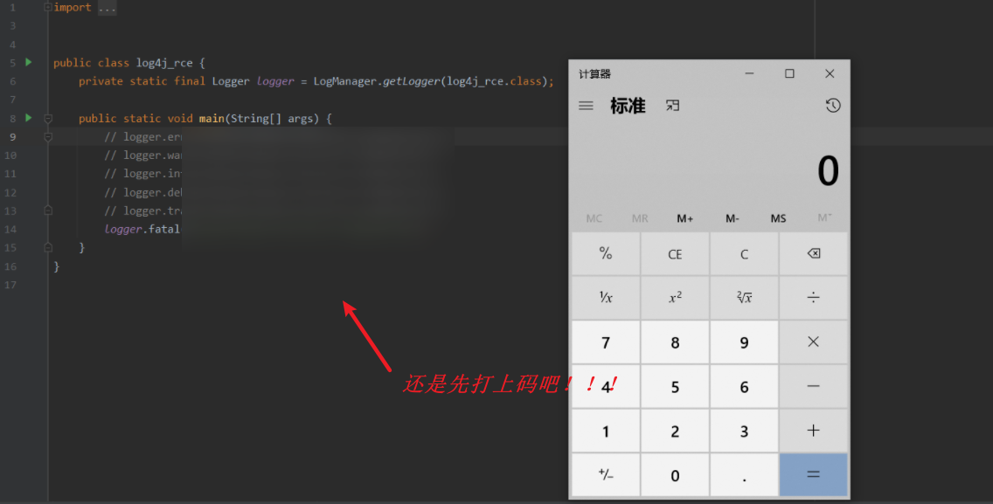Collapse the comment block on line 9
993x504 pixels.
tap(48, 137)
